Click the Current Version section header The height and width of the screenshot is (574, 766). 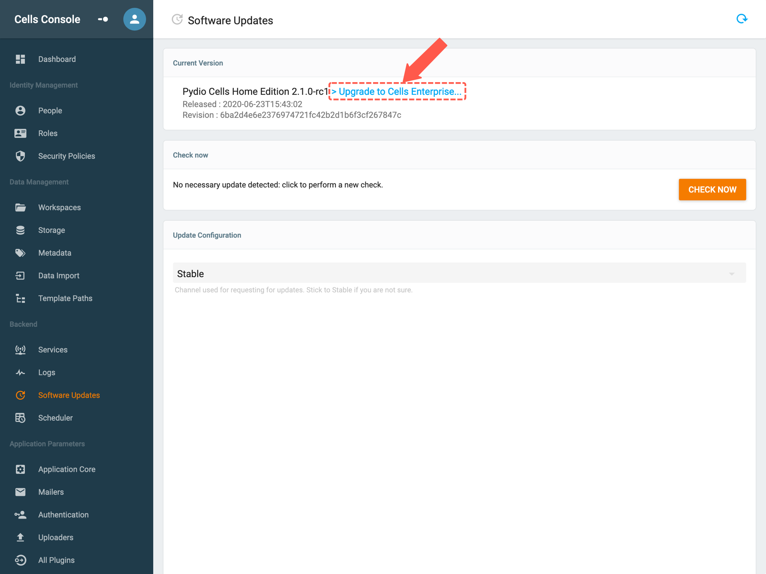click(x=198, y=63)
